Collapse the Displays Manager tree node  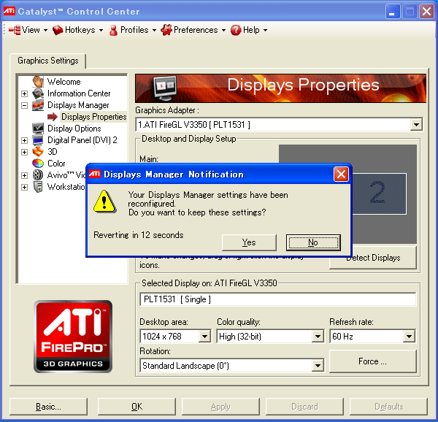click(x=25, y=105)
